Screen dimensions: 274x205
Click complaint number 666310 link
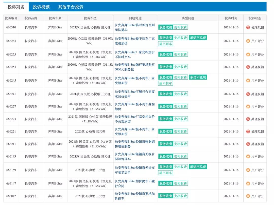[11, 27]
